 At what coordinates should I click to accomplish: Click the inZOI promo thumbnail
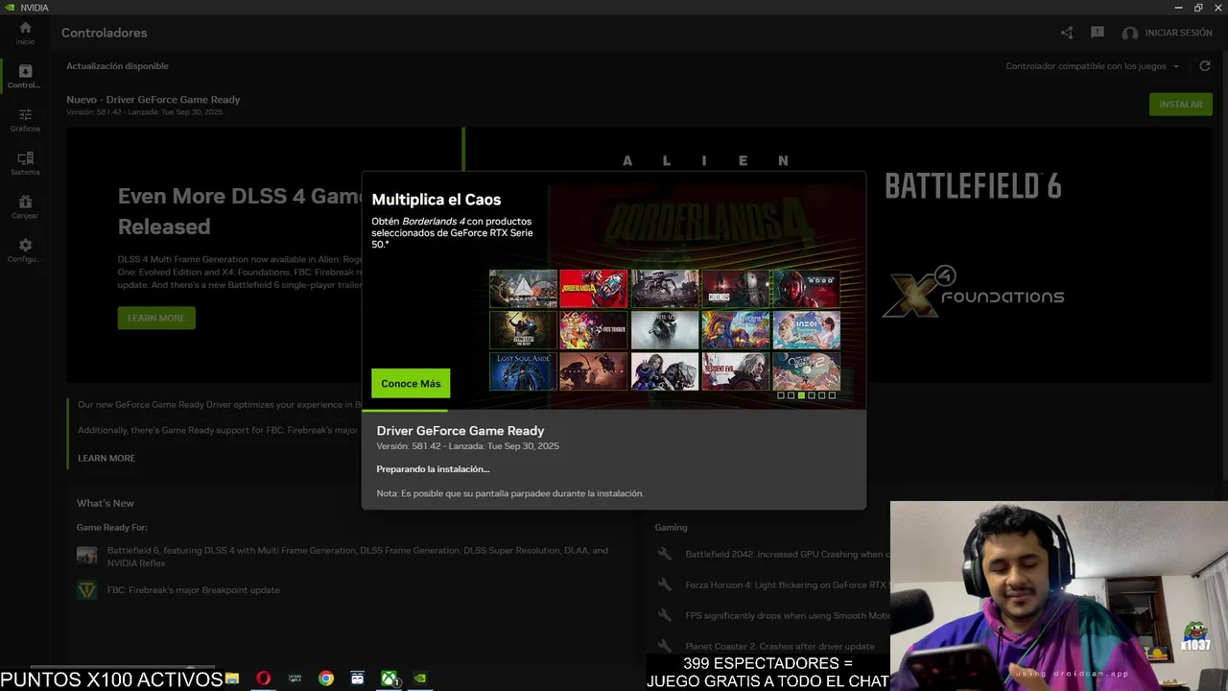pos(806,330)
